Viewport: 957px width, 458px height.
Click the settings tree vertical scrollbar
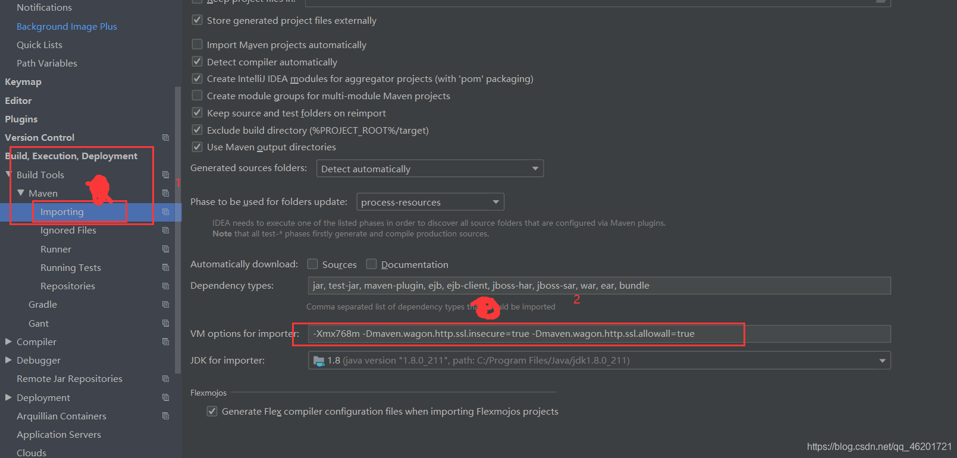point(178,230)
